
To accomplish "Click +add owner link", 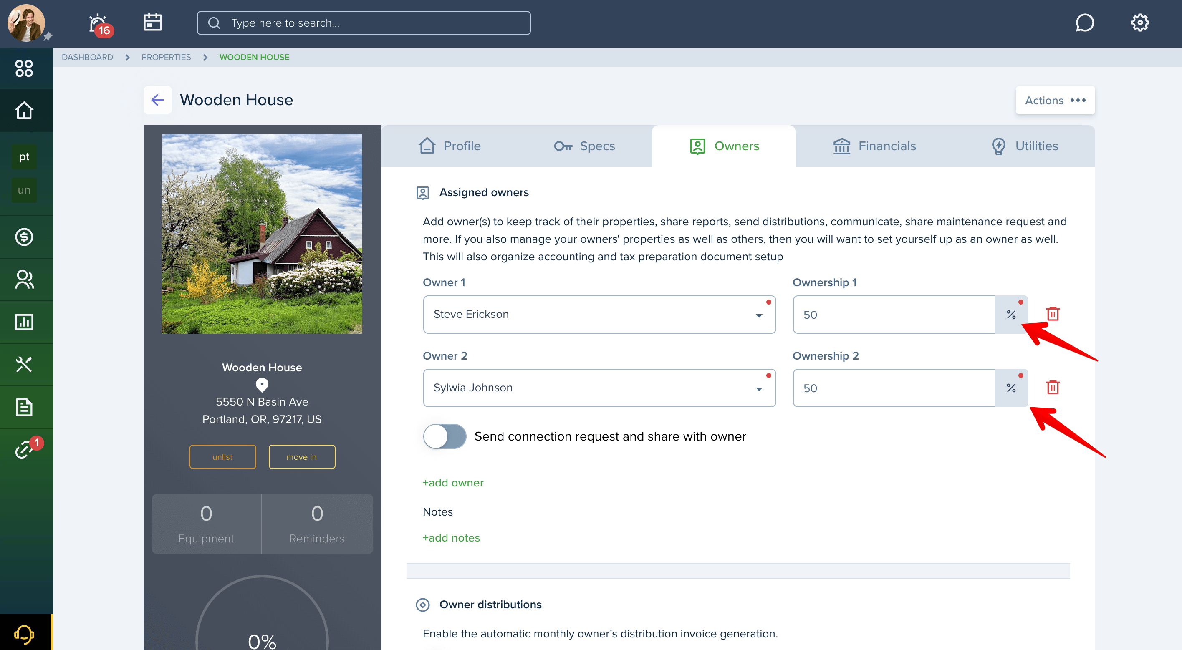I will (x=453, y=483).
